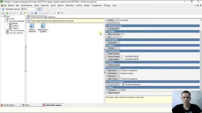The height and width of the screenshot is (113, 202).
Task: Collapse the Интерфейс properties section
Action: 107,40
